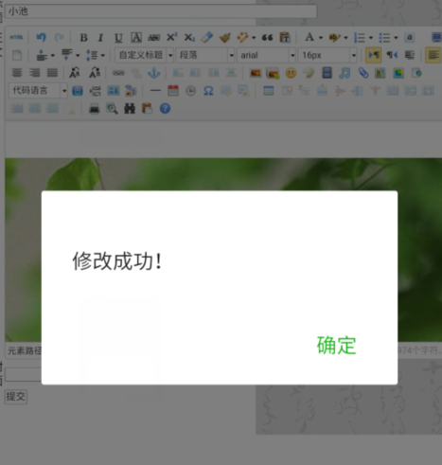
Task: Apply text background highlight color
Action: 334,38
